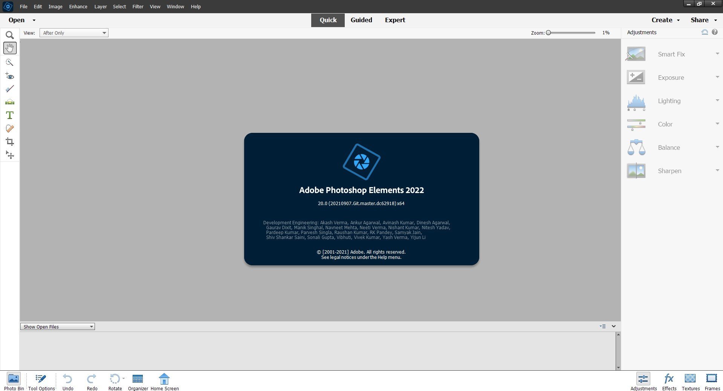The image size is (723, 391).
Task: Open the View dropdown (After Only)
Action: (74, 33)
